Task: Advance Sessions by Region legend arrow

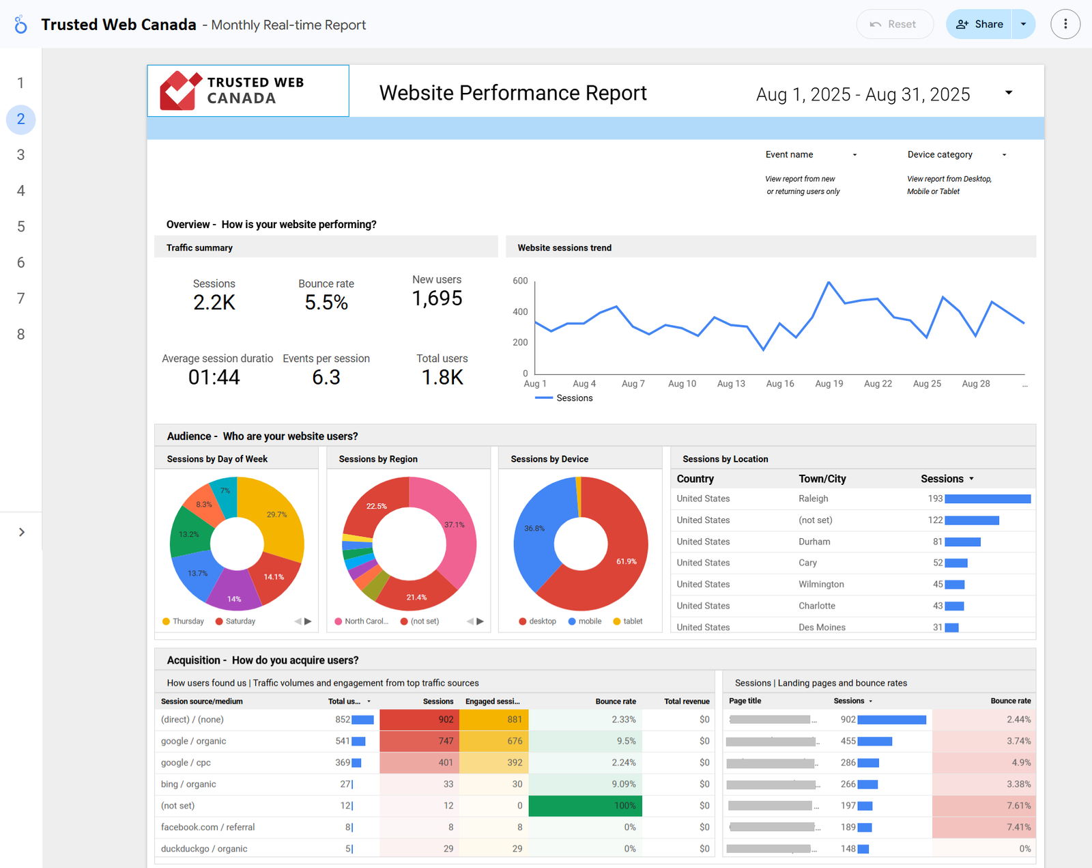Action: click(480, 621)
